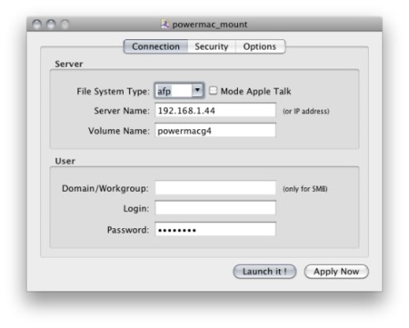Click the powermac_mount title bar document icon
This screenshot has width=409, height=328.
coord(165,25)
